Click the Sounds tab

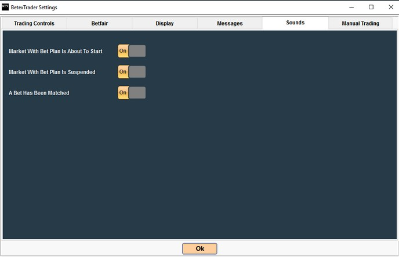295,23
